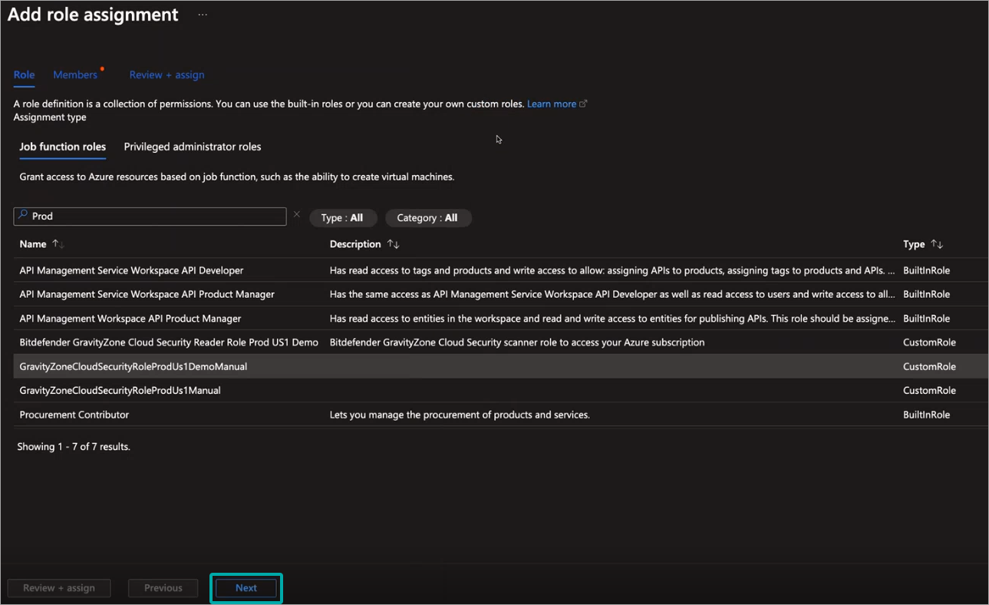The height and width of the screenshot is (605, 989).
Task: Click in the role search field
Action: [153, 217]
